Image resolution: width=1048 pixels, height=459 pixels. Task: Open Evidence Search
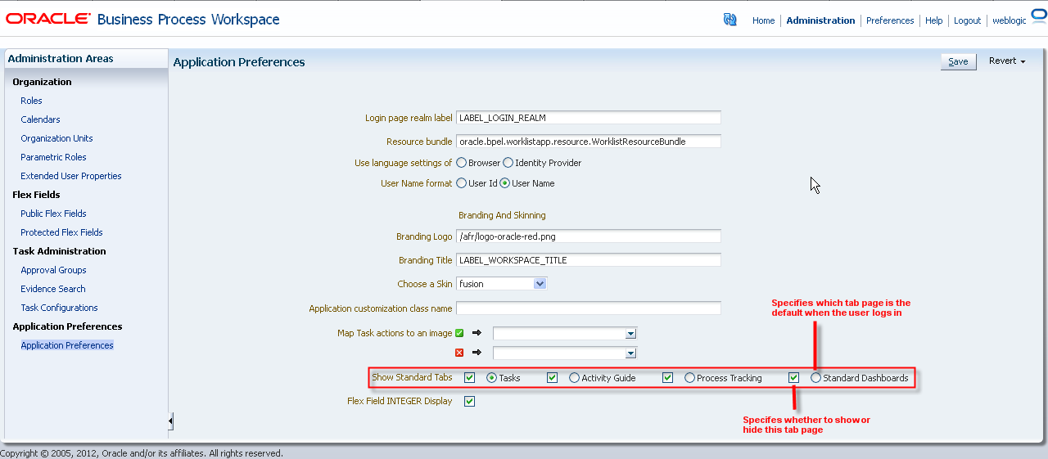(52, 289)
